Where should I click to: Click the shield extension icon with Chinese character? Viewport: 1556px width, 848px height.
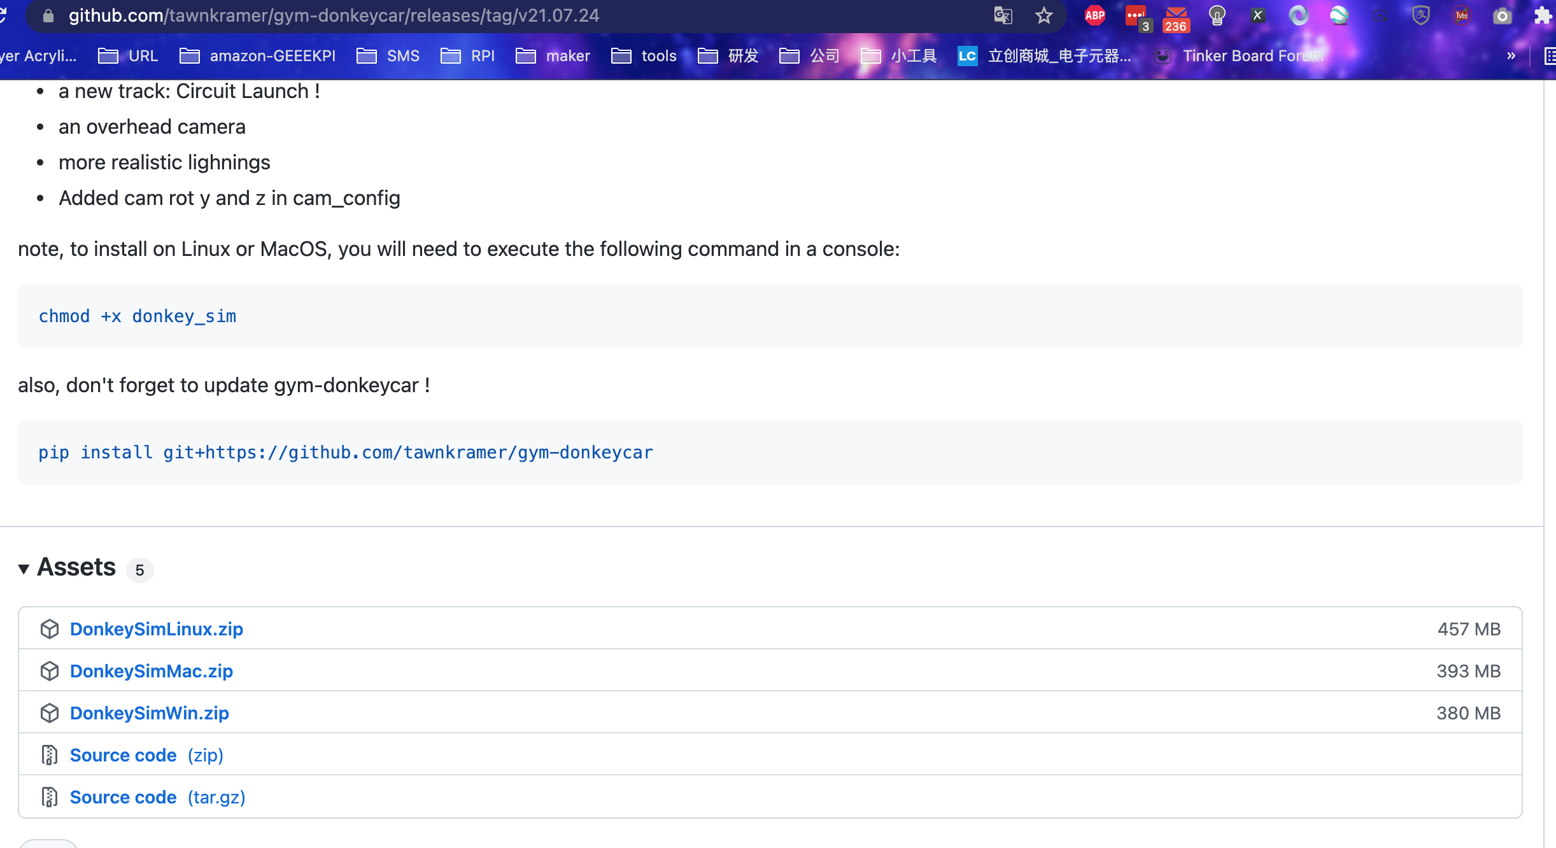click(1421, 15)
